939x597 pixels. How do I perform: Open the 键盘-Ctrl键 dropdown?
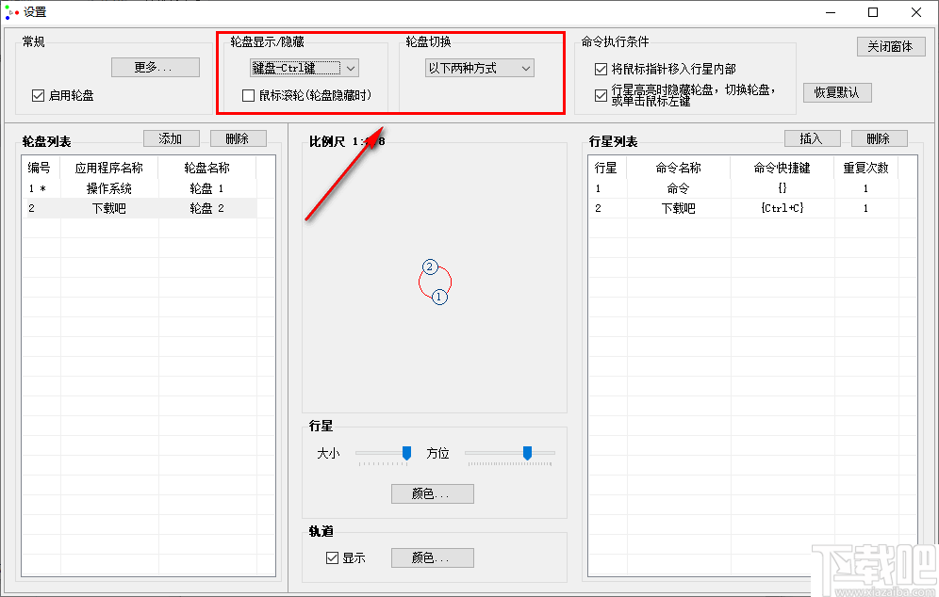(x=304, y=68)
